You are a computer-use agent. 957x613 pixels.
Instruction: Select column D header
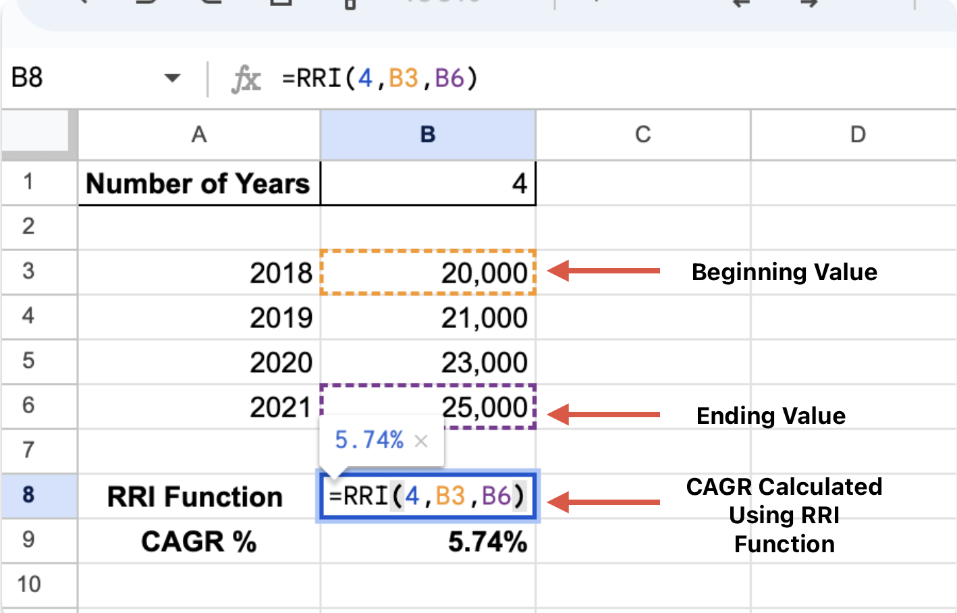tap(857, 135)
